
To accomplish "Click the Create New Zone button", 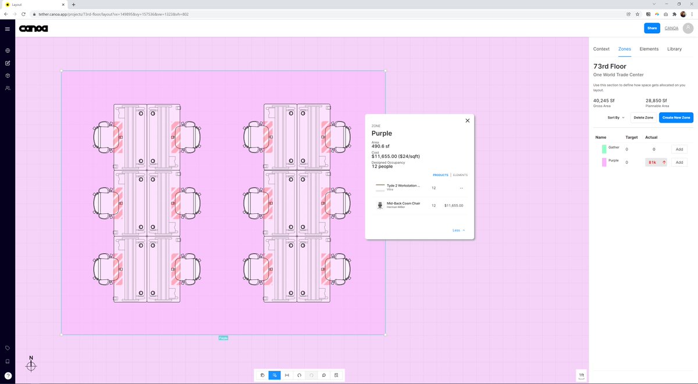I will (x=676, y=117).
